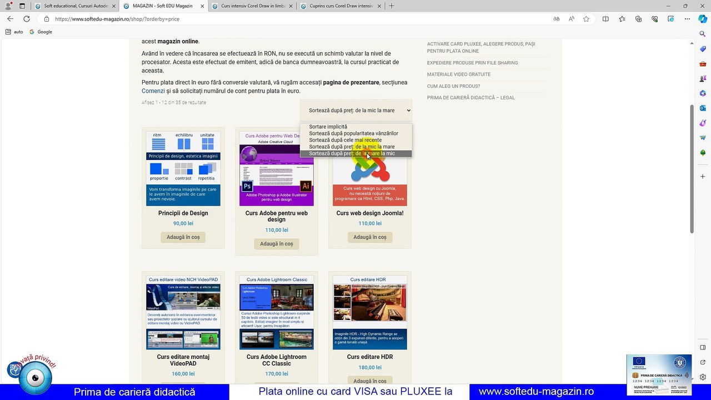
Task: Open Split screen icon in toolbar
Action: pyautogui.click(x=605, y=19)
